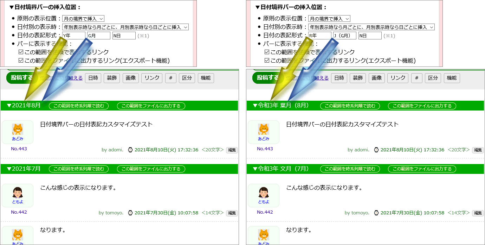Click この範囲を時系列順で読む in the 令和3年 葉月 bar
Image resolution: width=485 pixels, height=245 pixels.
tap(350, 106)
